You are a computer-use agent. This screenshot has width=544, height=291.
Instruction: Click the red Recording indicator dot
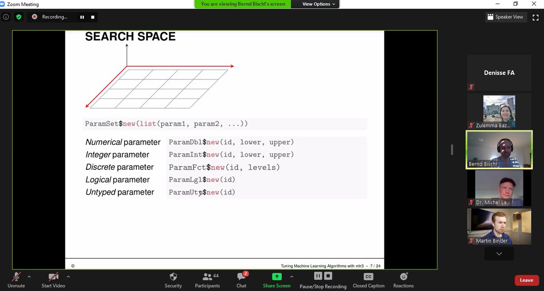click(34, 17)
